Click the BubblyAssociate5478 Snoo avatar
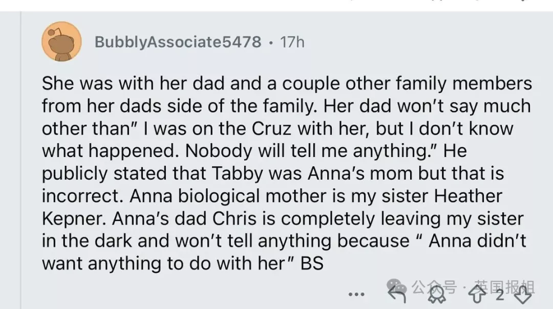Viewport: 553px width, 309px height. (x=61, y=41)
